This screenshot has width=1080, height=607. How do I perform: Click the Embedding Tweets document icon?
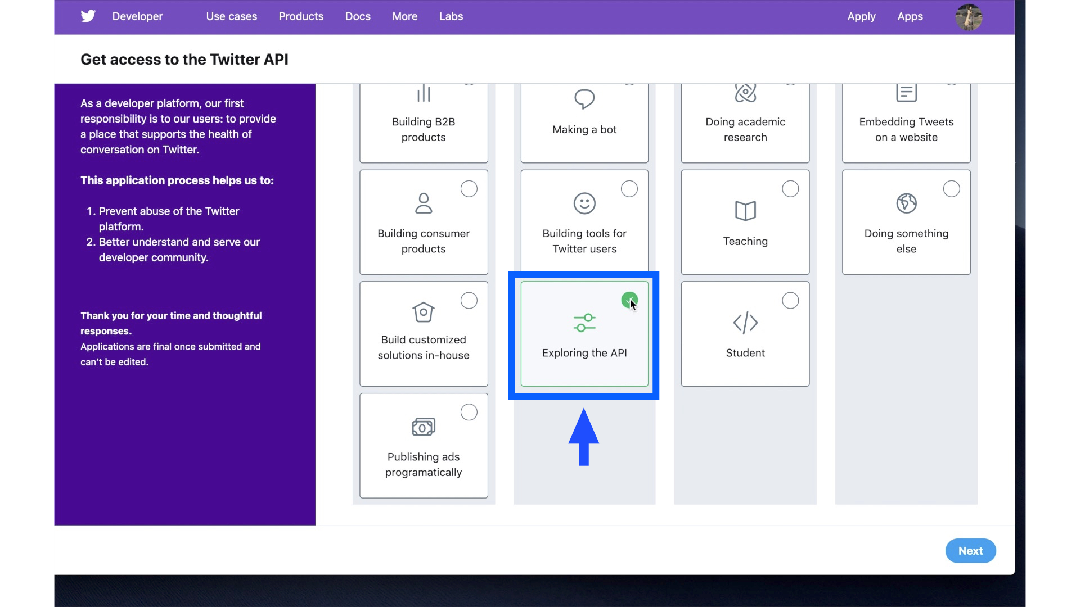[906, 93]
